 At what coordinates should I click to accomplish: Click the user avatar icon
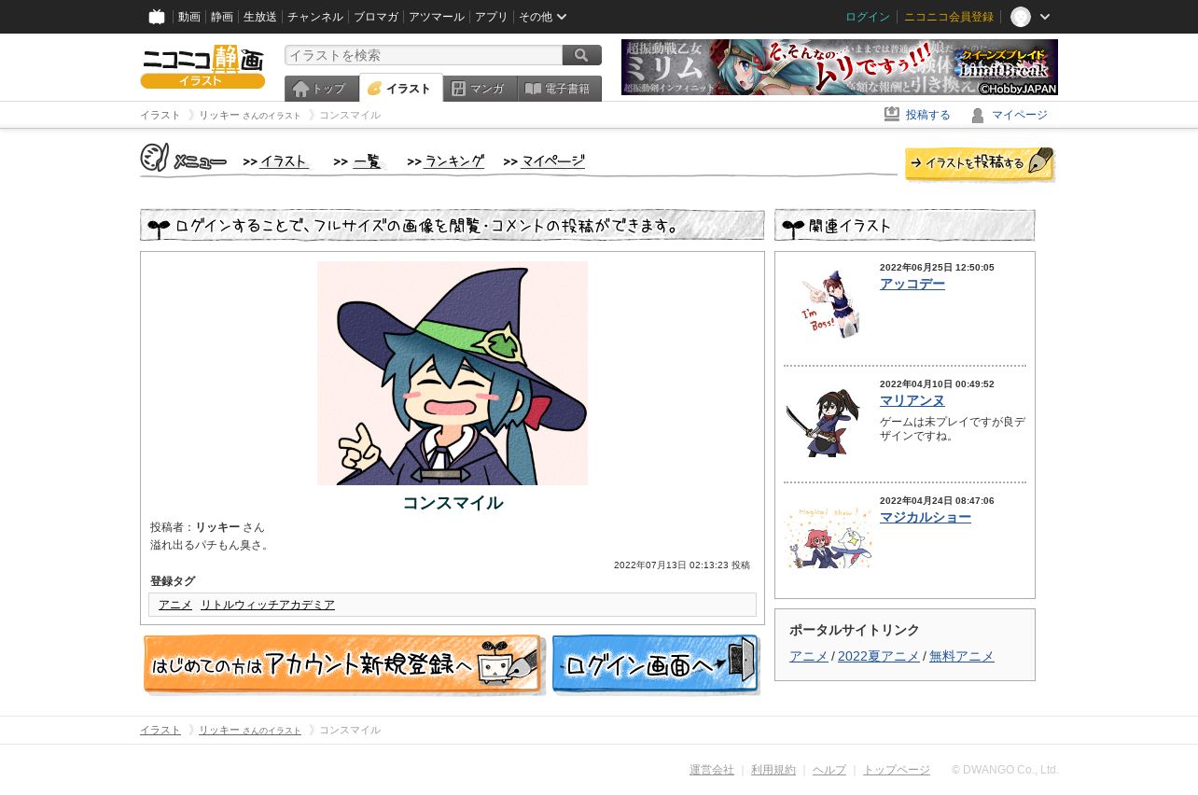(x=1021, y=17)
